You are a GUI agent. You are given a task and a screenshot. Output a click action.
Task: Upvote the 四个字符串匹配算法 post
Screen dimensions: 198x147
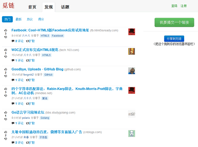(x=6, y=89)
